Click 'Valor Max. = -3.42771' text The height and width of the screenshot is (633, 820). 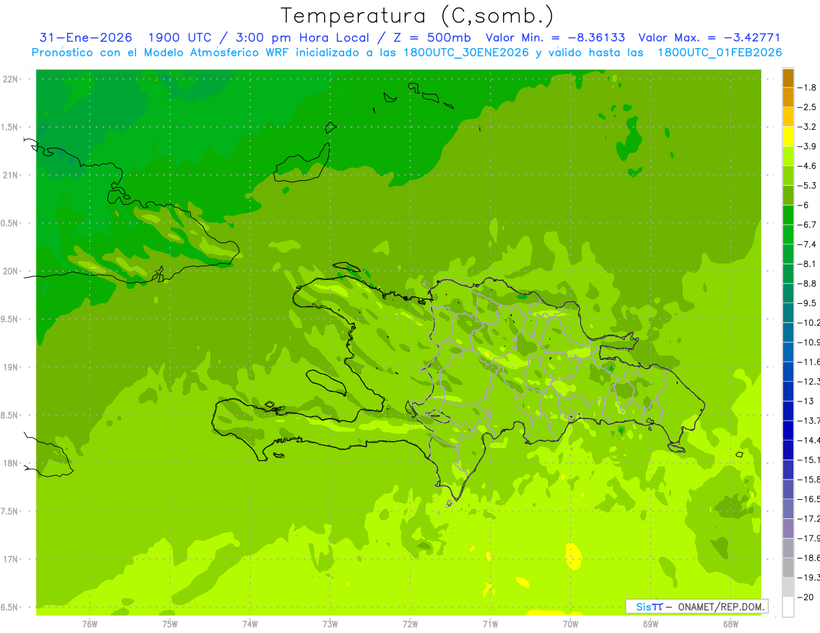click(709, 38)
